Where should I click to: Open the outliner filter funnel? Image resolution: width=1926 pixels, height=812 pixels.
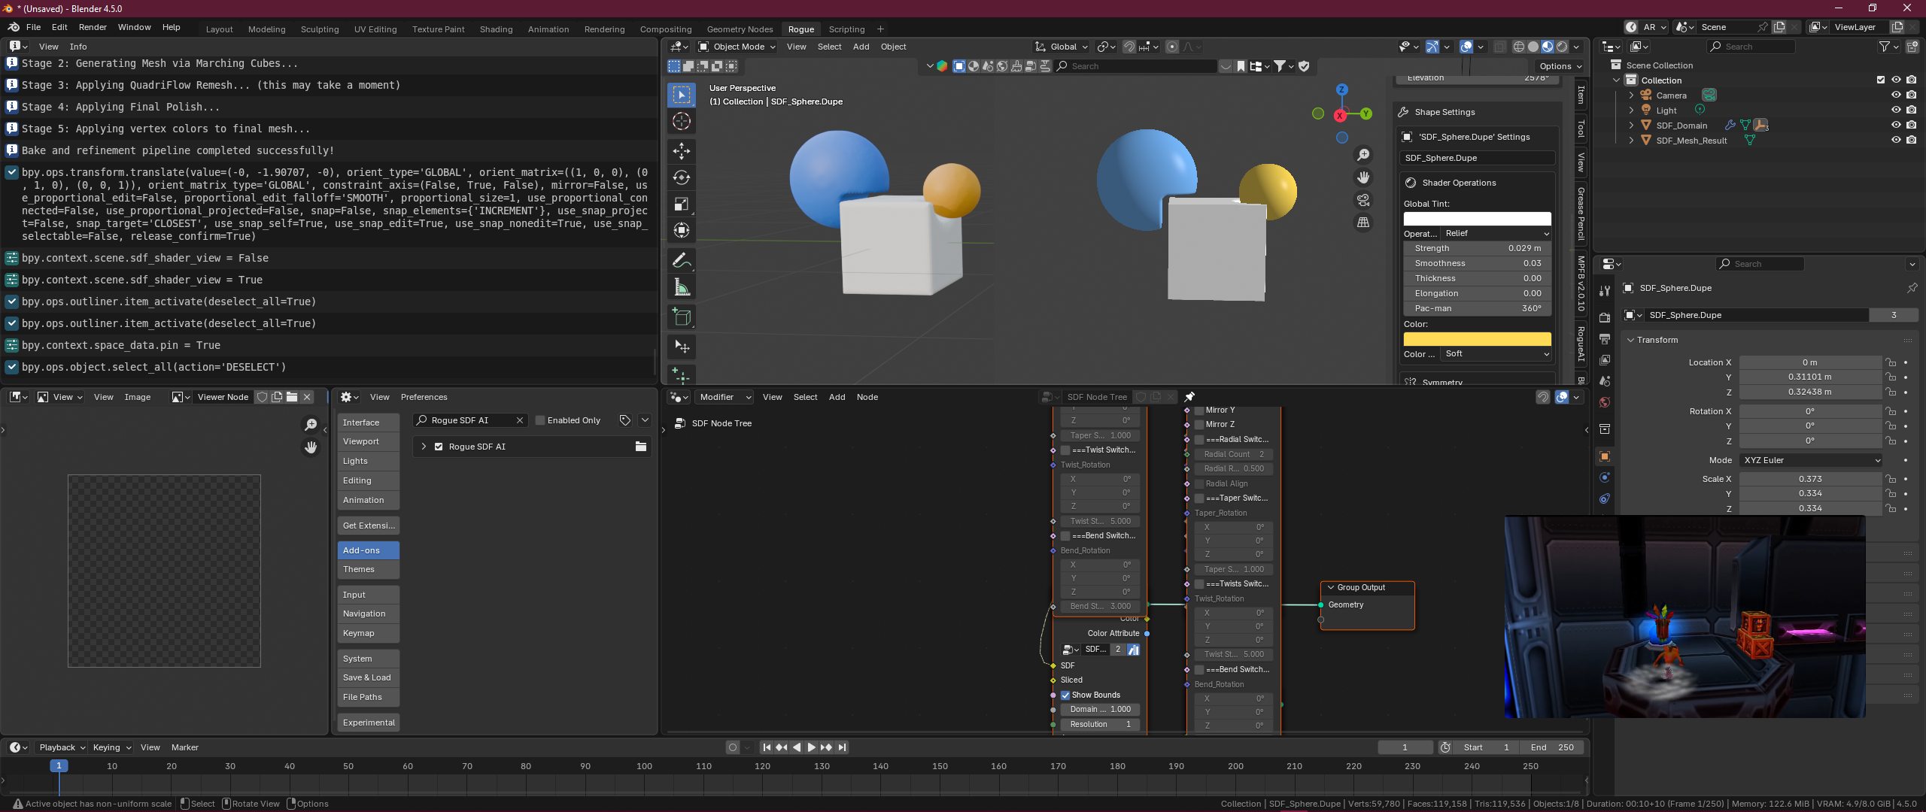tap(1884, 47)
